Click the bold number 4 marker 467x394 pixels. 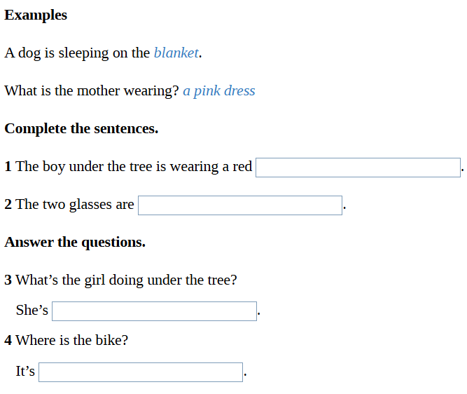[x=8, y=341]
